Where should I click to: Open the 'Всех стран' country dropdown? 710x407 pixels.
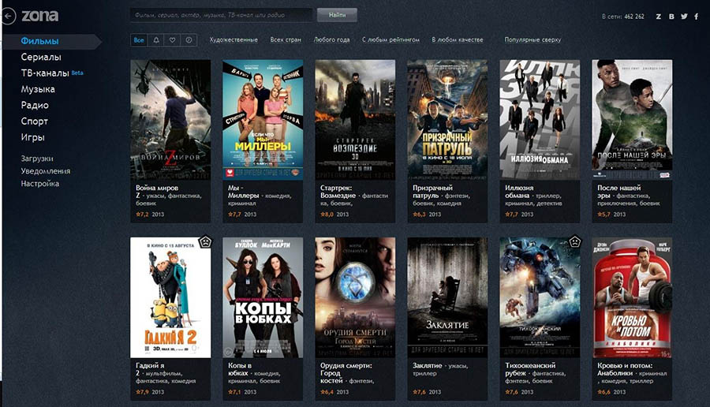coord(286,39)
